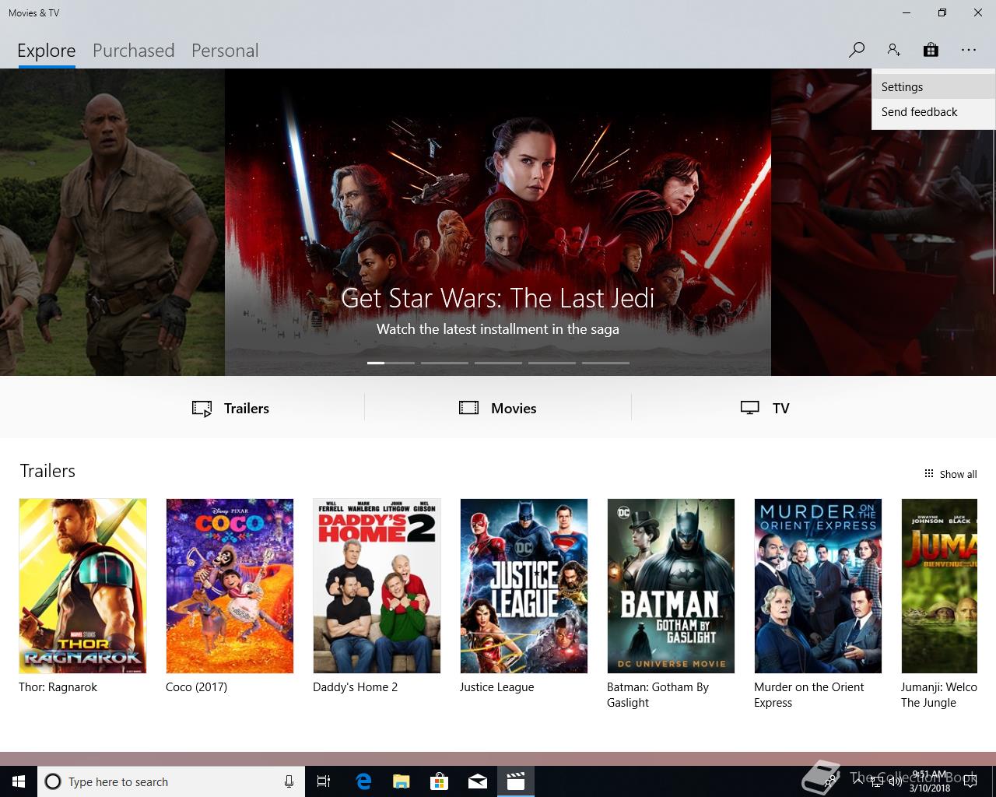Jump to the fourth carousel indicator

(x=552, y=363)
